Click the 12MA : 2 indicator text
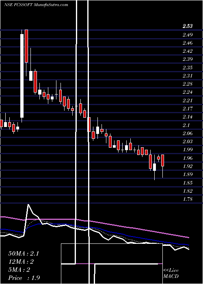 tap(21, 262)
